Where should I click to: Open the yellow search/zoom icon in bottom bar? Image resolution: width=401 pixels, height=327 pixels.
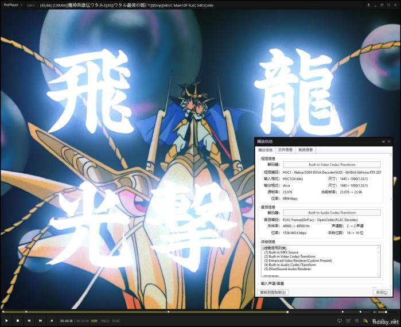click(365, 321)
